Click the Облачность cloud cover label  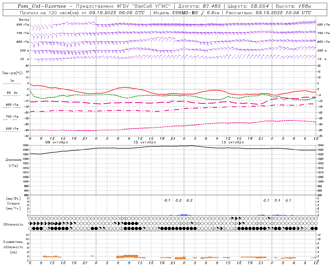tap(13, 225)
